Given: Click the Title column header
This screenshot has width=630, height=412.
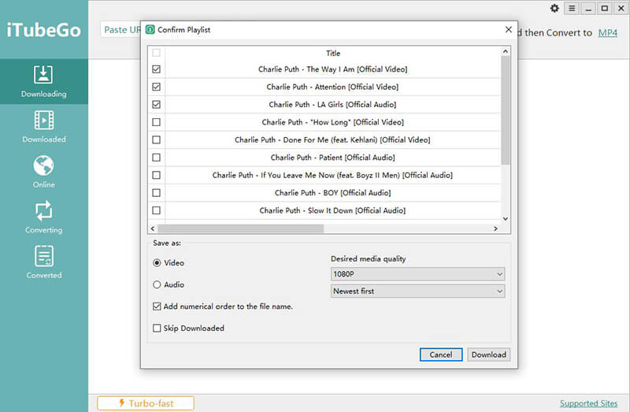Looking at the screenshot, I should pyautogui.click(x=332, y=53).
